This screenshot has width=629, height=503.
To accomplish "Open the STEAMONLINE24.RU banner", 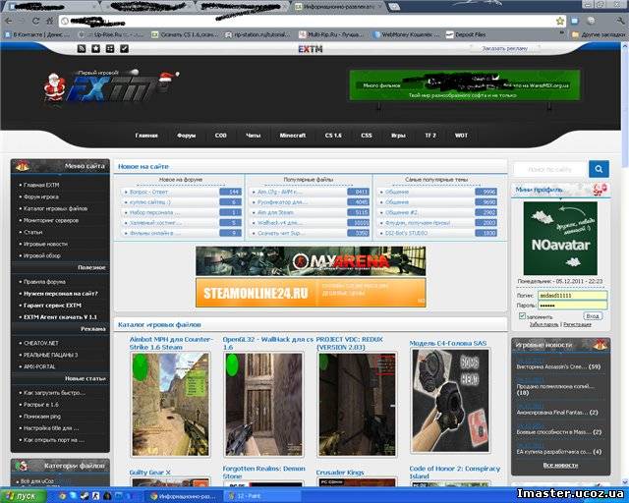I will point(311,293).
